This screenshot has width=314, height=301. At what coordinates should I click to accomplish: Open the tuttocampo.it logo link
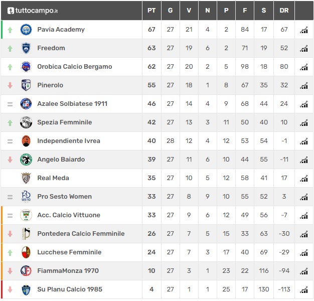pyautogui.click(x=33, y=11)
